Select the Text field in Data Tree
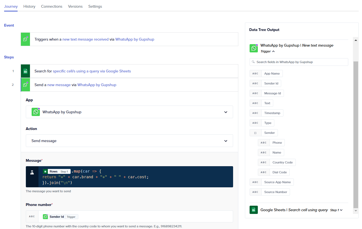The width and height of the screenshot is (362, 229). (x=261, y=103)
